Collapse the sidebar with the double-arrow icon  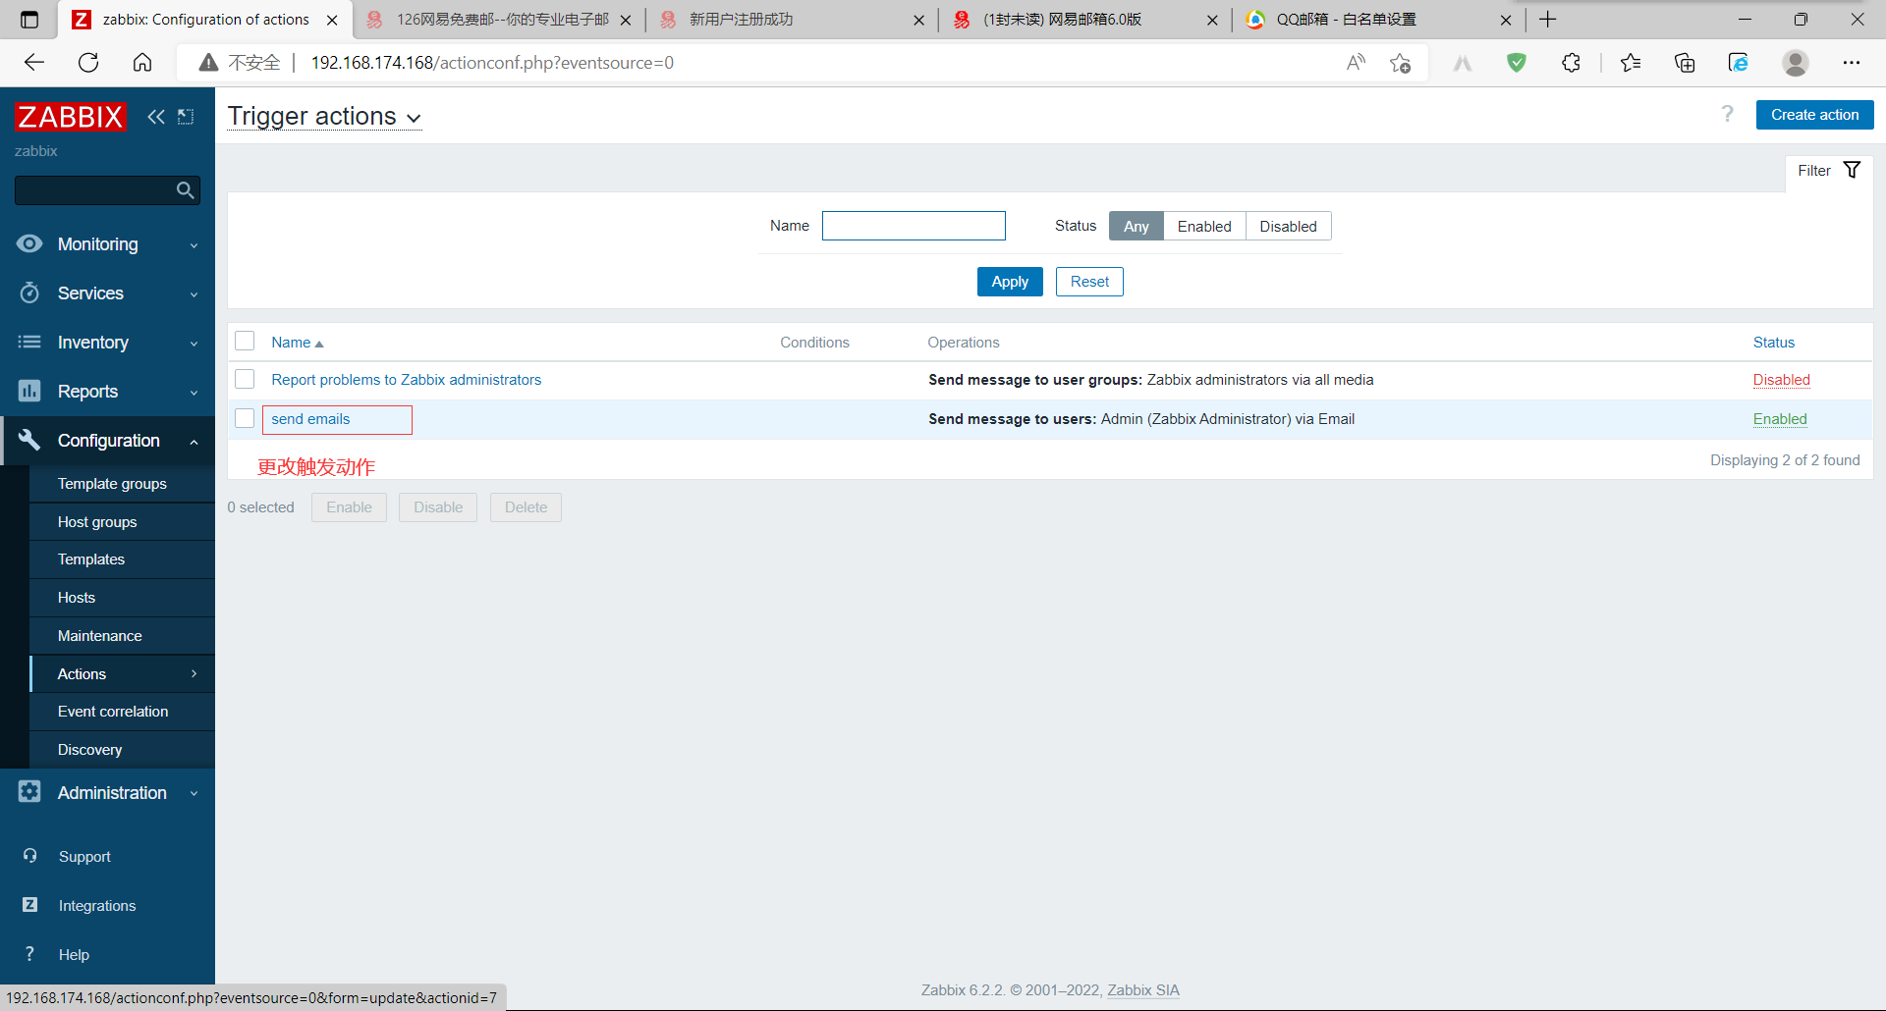pyautogui.click(x=156, y=117)
